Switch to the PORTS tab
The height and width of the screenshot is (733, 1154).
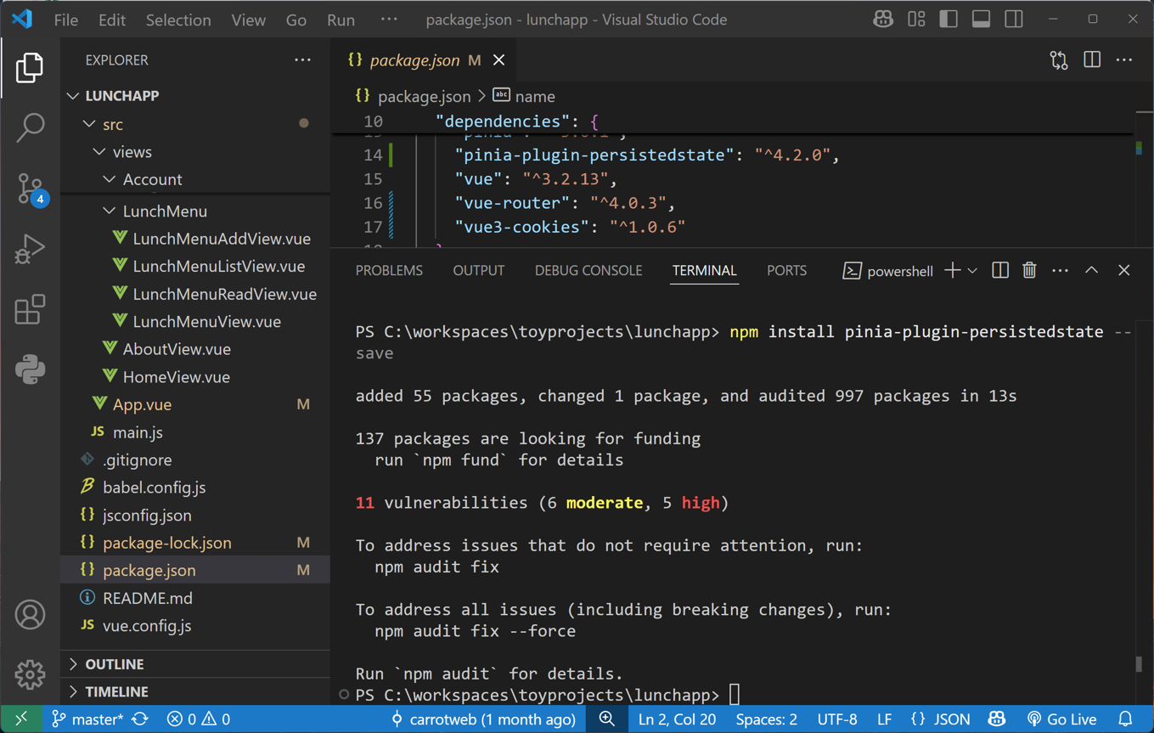786,271
